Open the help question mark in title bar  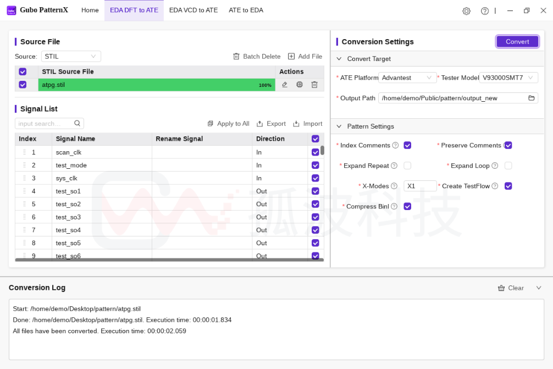pos(485,11)
